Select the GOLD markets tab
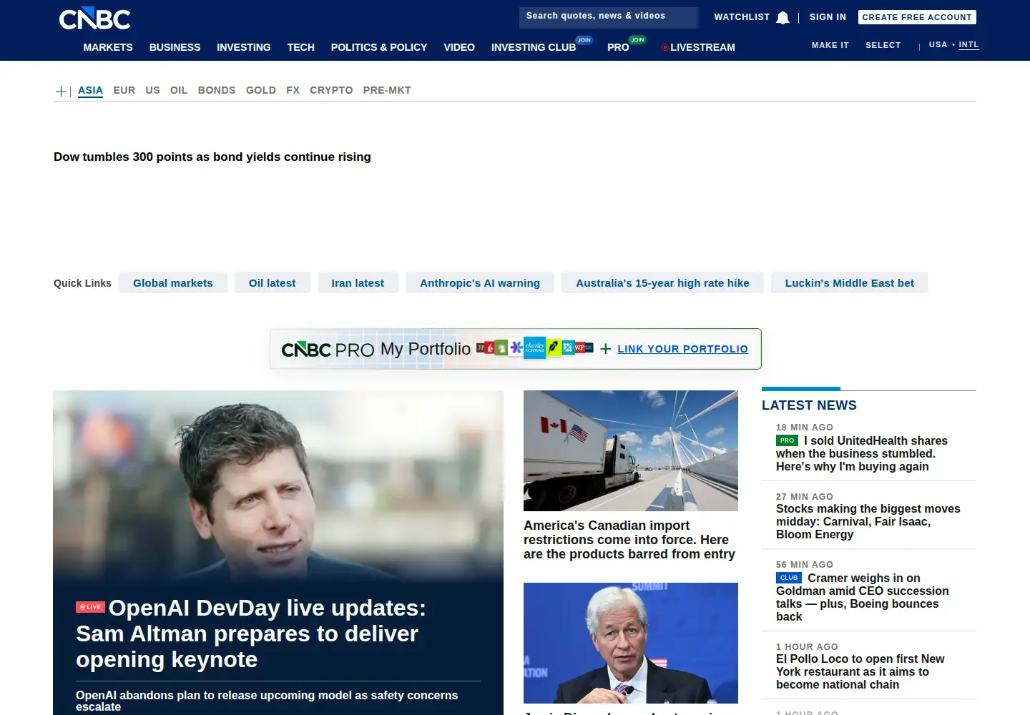 tap(261, 90)
